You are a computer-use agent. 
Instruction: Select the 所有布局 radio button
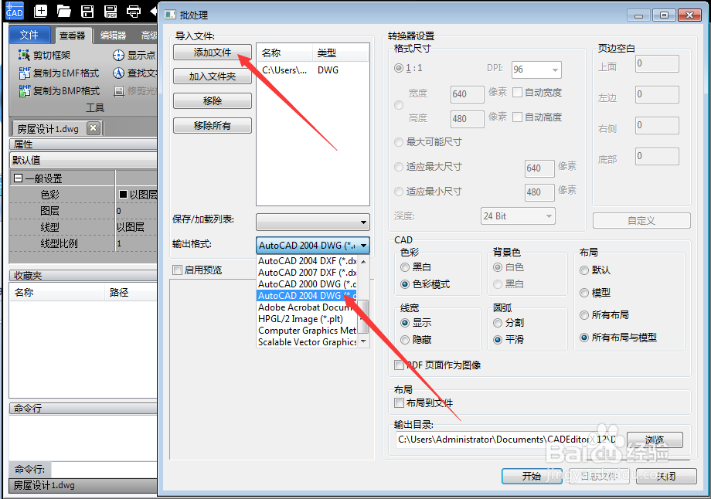[x=584, y=315]
